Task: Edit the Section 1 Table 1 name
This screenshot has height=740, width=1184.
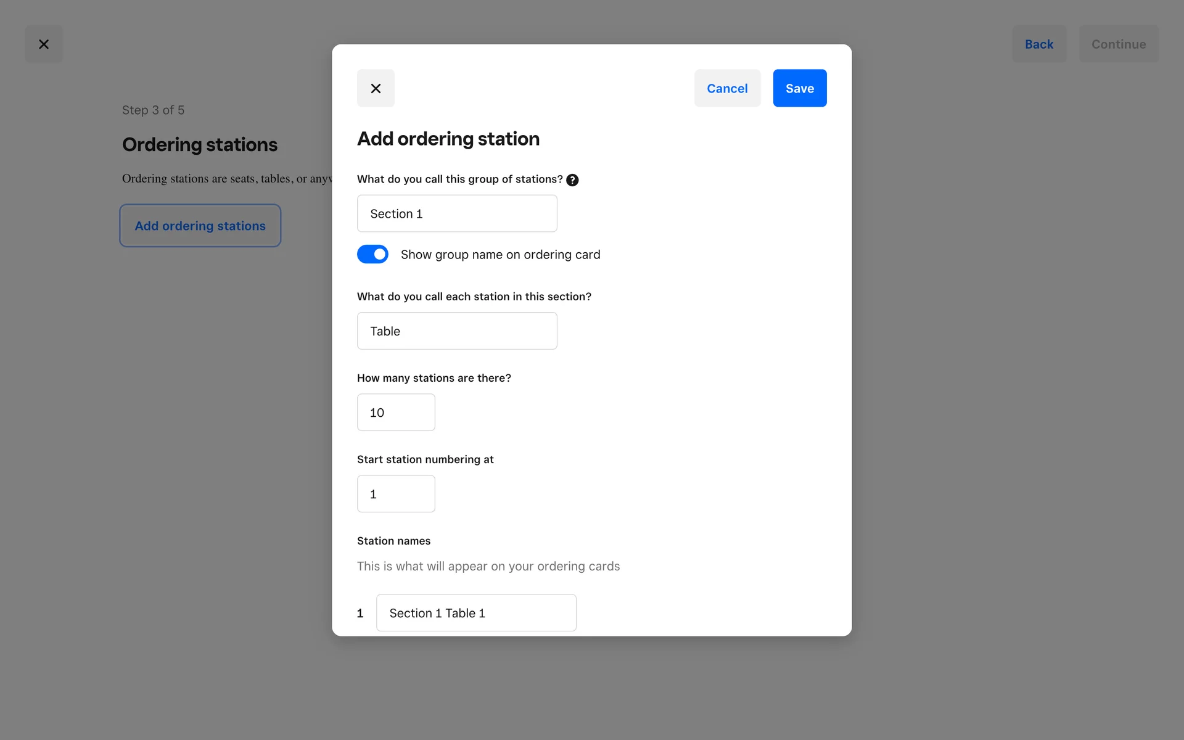Action: point(476,613)
